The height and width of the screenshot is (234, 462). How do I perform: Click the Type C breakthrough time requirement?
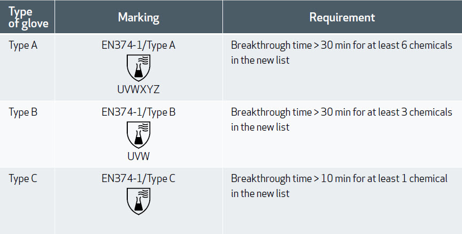339,186
